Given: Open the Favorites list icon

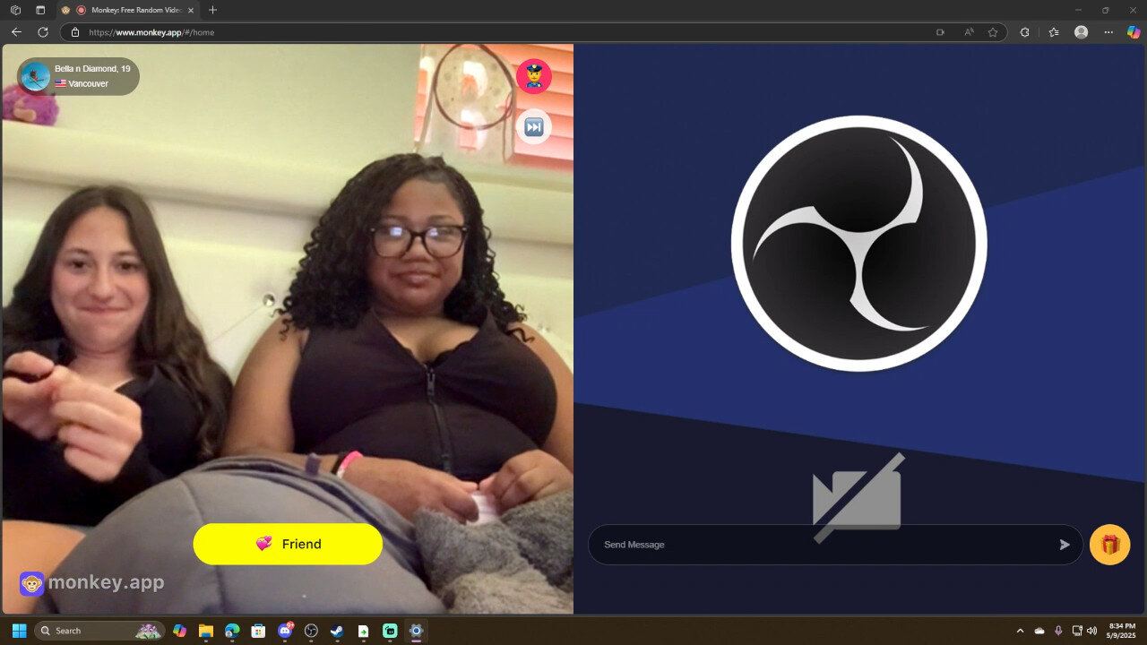Looking at the screenshot, I should pyautogui.click(x=1054, y=32).
